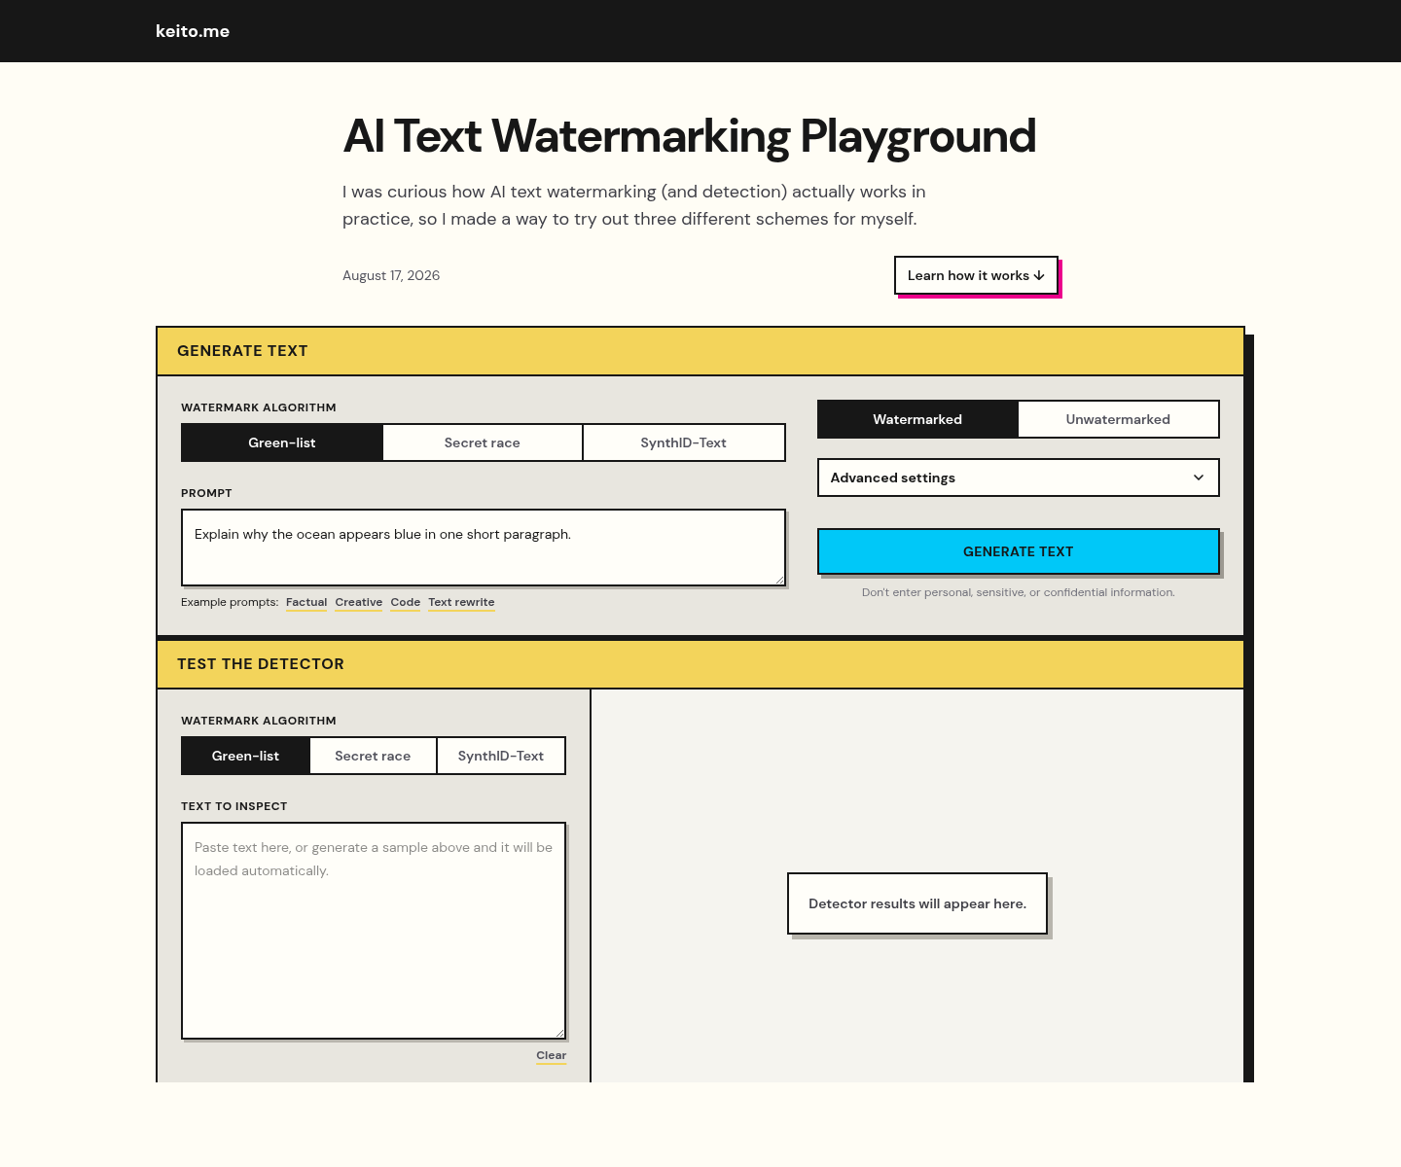The height and width of the screenshot is (1167, 1401).
Task: Select Secret race algorithm in Generate Text
Action: click(483, 442)
